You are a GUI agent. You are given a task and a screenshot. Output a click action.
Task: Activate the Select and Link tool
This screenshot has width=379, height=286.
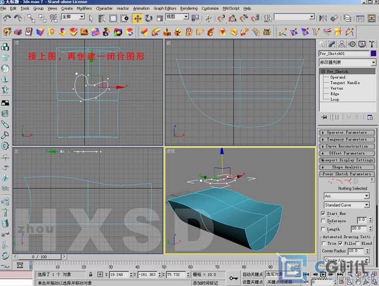click(x=31, y=18)
